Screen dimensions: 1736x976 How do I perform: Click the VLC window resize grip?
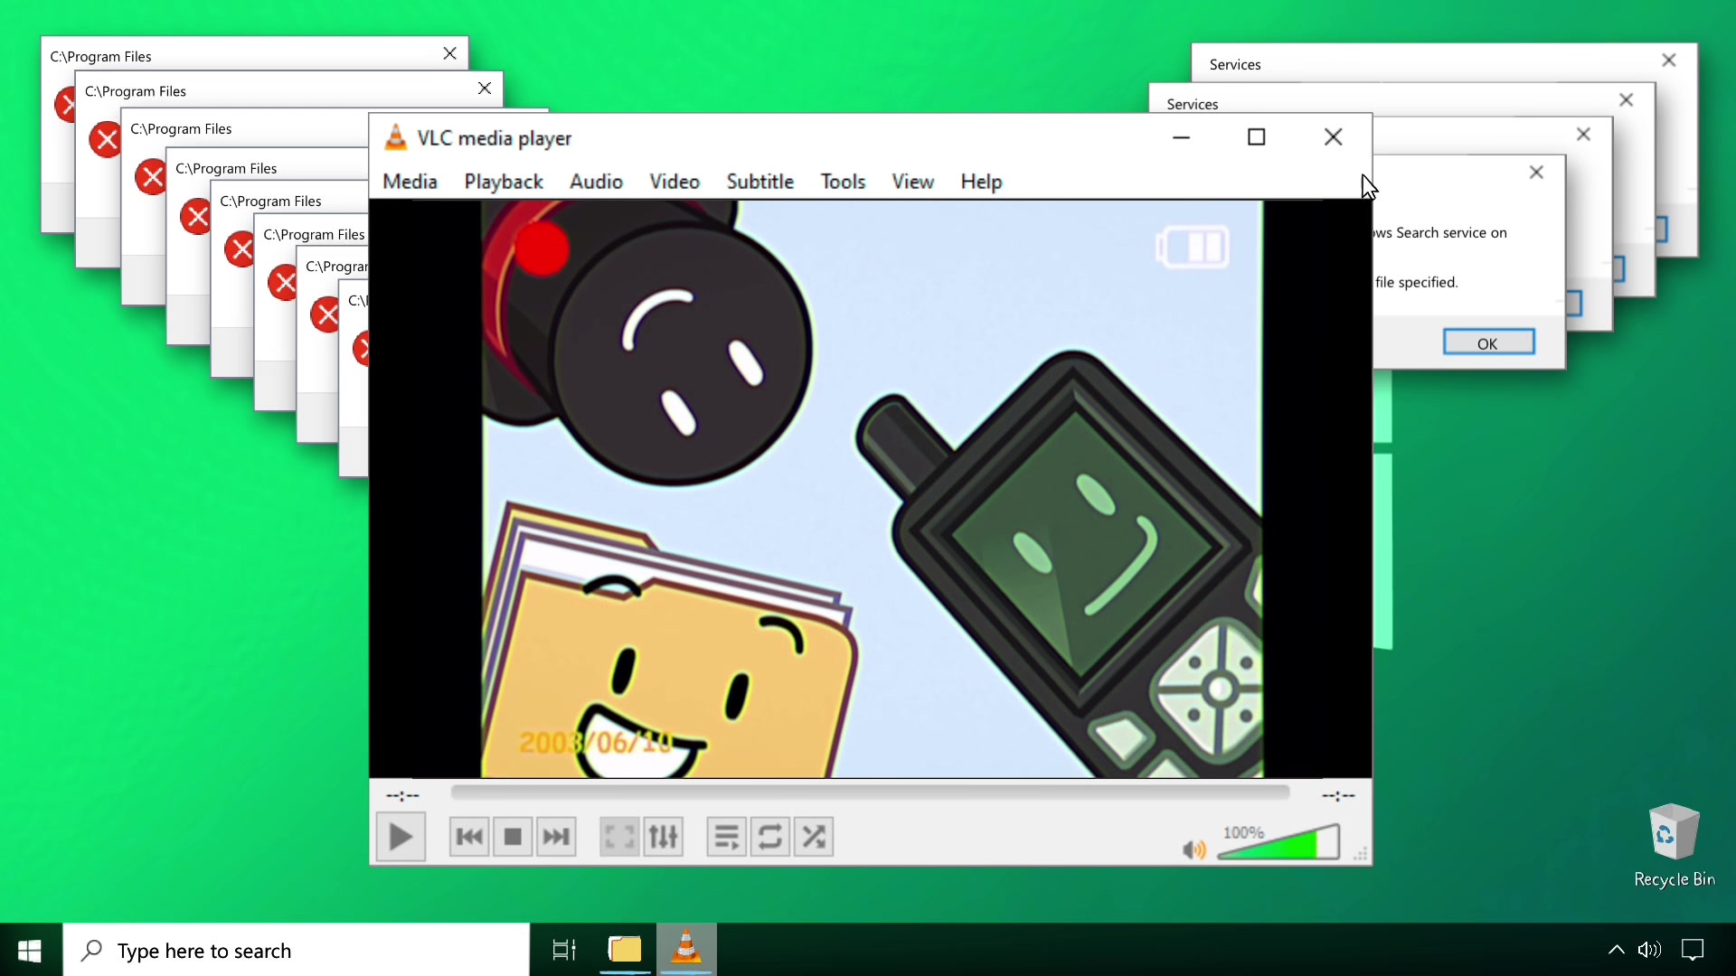point(1361,854)
